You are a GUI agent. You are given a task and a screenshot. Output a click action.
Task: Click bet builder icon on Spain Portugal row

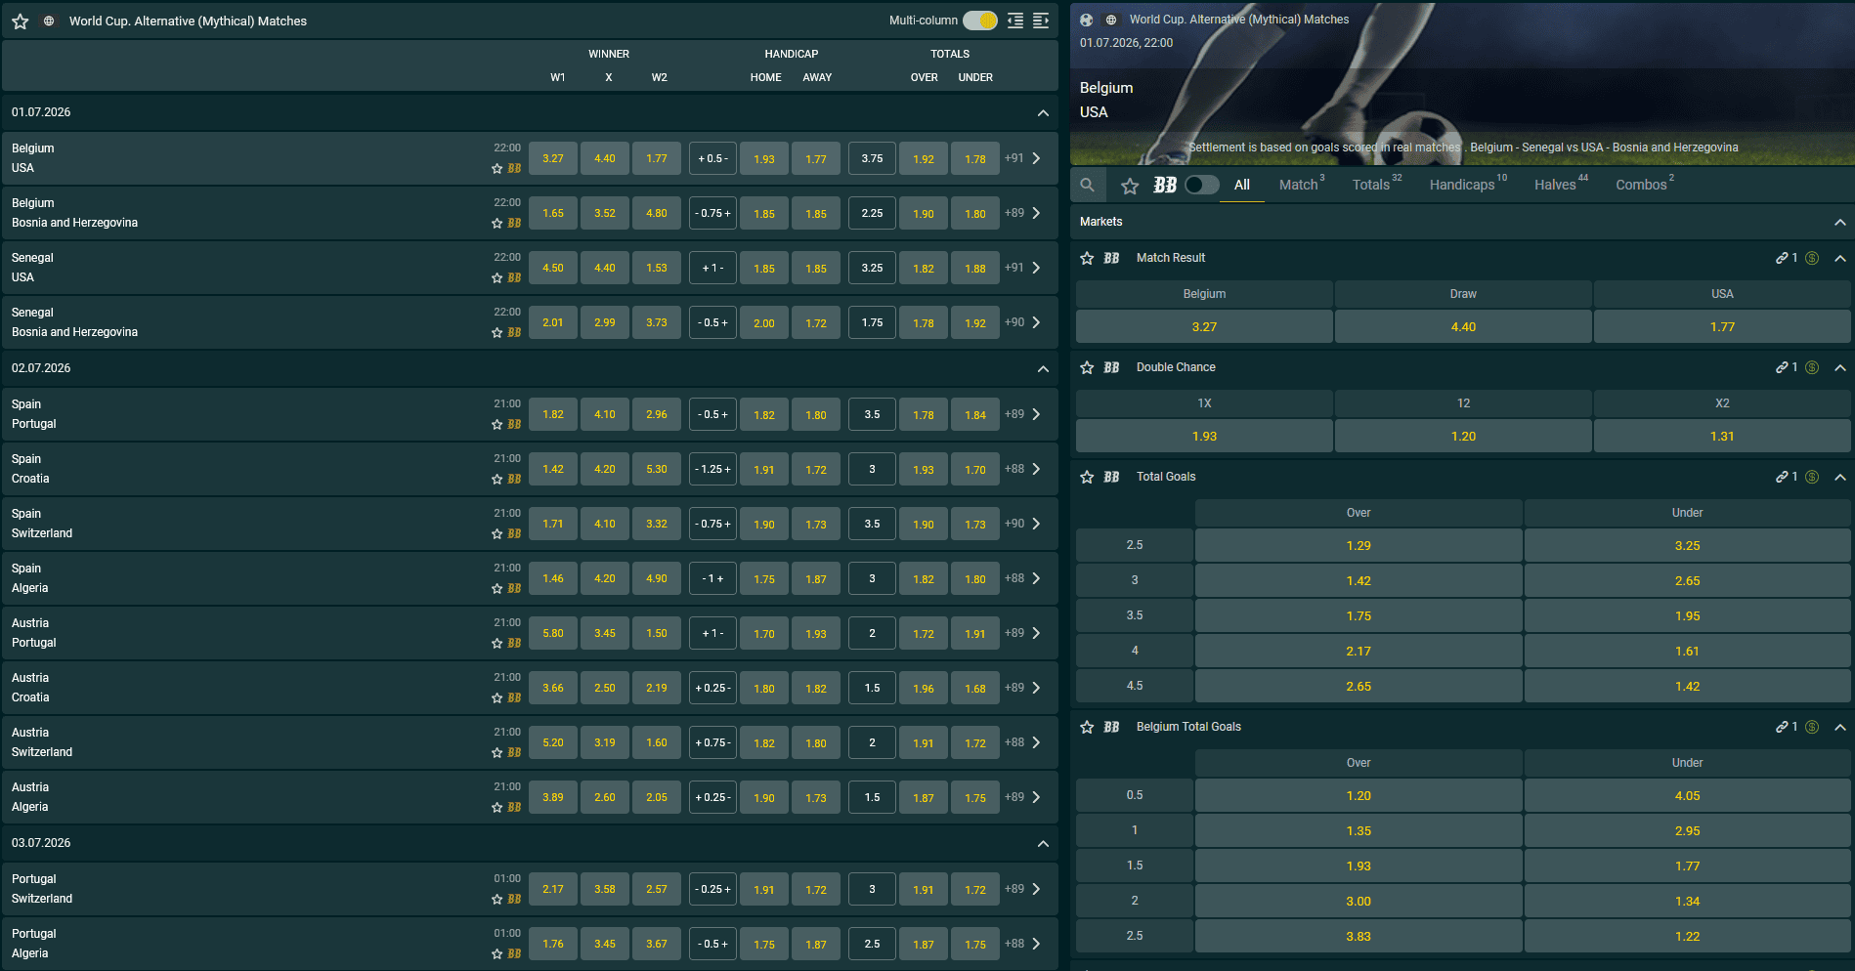point(514,425)
